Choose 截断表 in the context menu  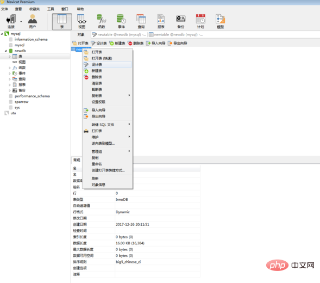click(x=108, y=90)
